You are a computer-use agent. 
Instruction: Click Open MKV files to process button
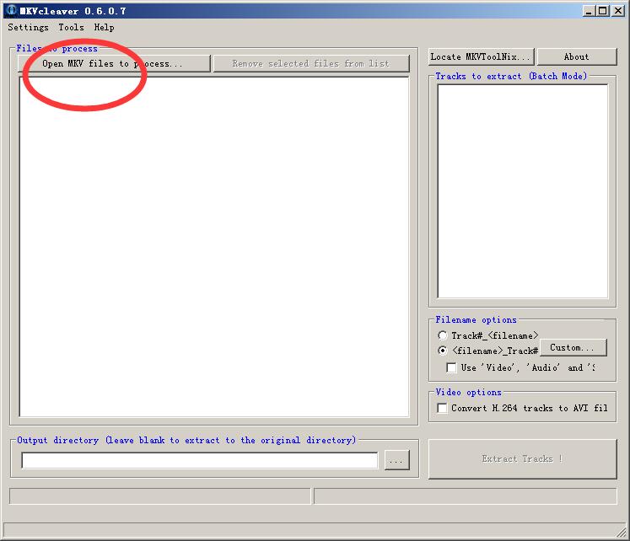(x=114, y=63)
